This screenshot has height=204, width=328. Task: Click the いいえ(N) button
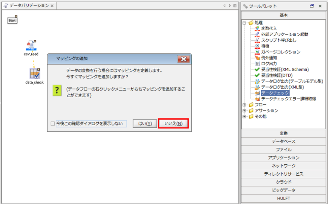pos(173,124)
